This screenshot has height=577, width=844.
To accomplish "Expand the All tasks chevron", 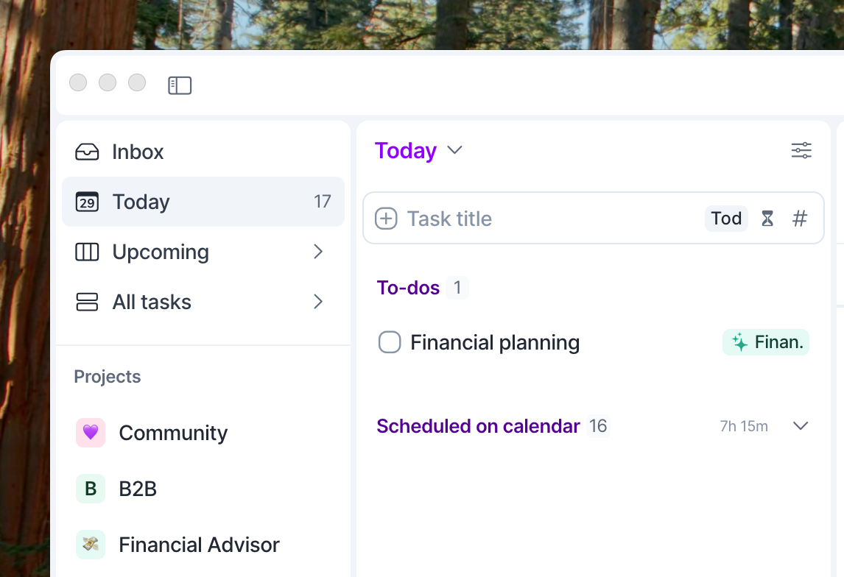I will tap(318, 302).
